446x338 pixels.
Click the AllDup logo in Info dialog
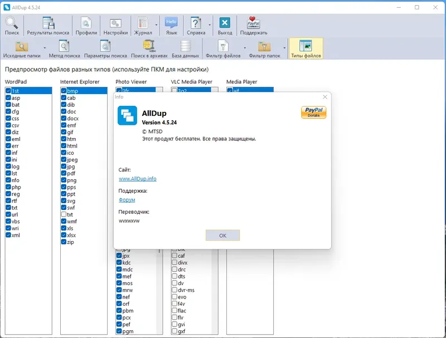point(127,115)
